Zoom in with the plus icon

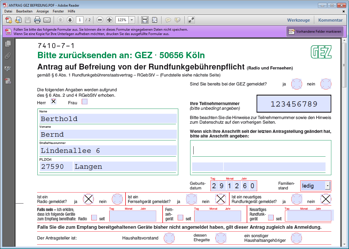(109, 20)
